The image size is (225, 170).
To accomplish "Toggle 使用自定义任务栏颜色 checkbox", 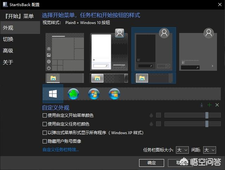I will 45,124.
